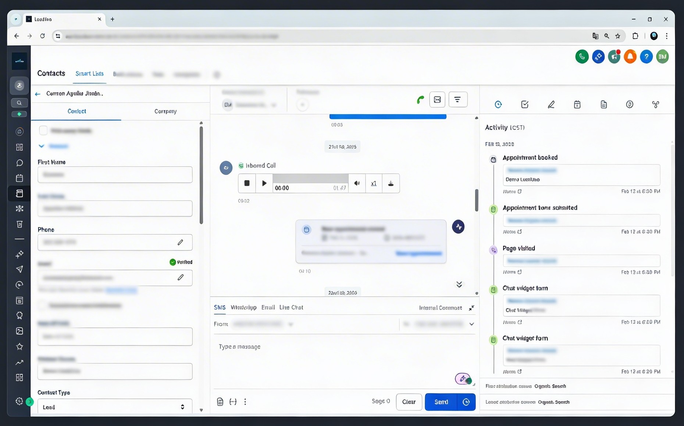Open the workflow branch icon in right panel

pos(656,104)
